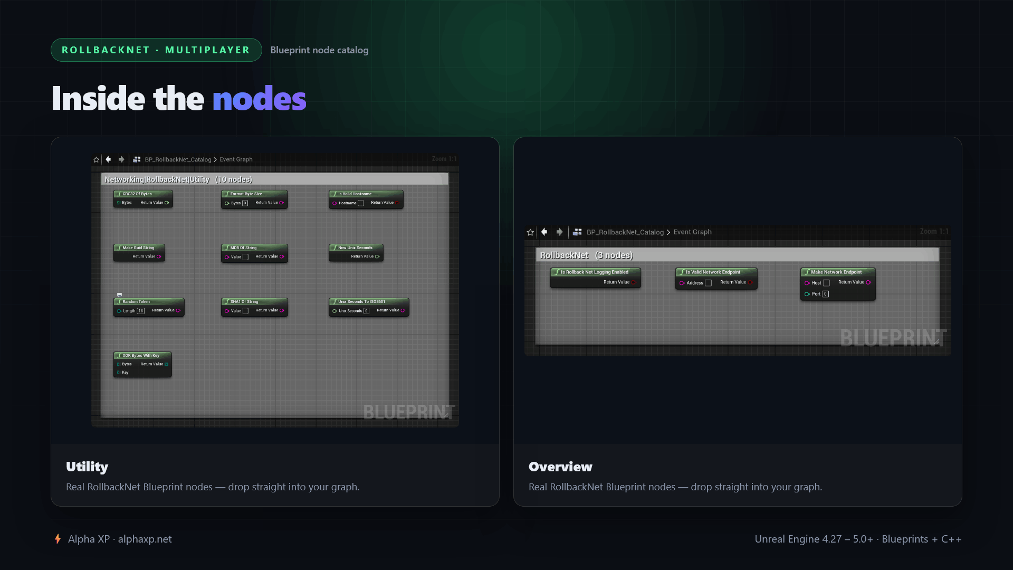Click the Value field on the MD5 Of String node

(x=245, y=257)
